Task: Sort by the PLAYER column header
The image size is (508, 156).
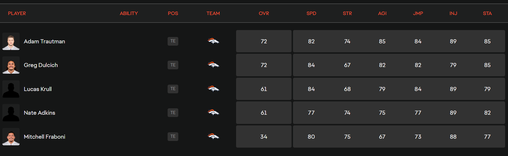Action: coord(17,13)
